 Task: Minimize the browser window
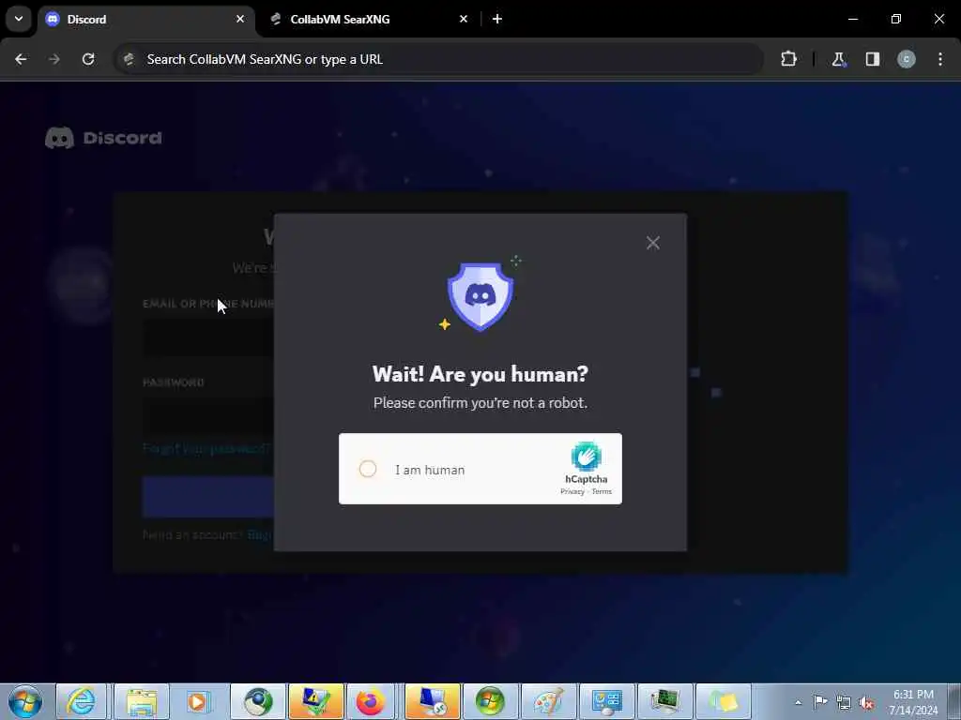click(x=852, y=19)
